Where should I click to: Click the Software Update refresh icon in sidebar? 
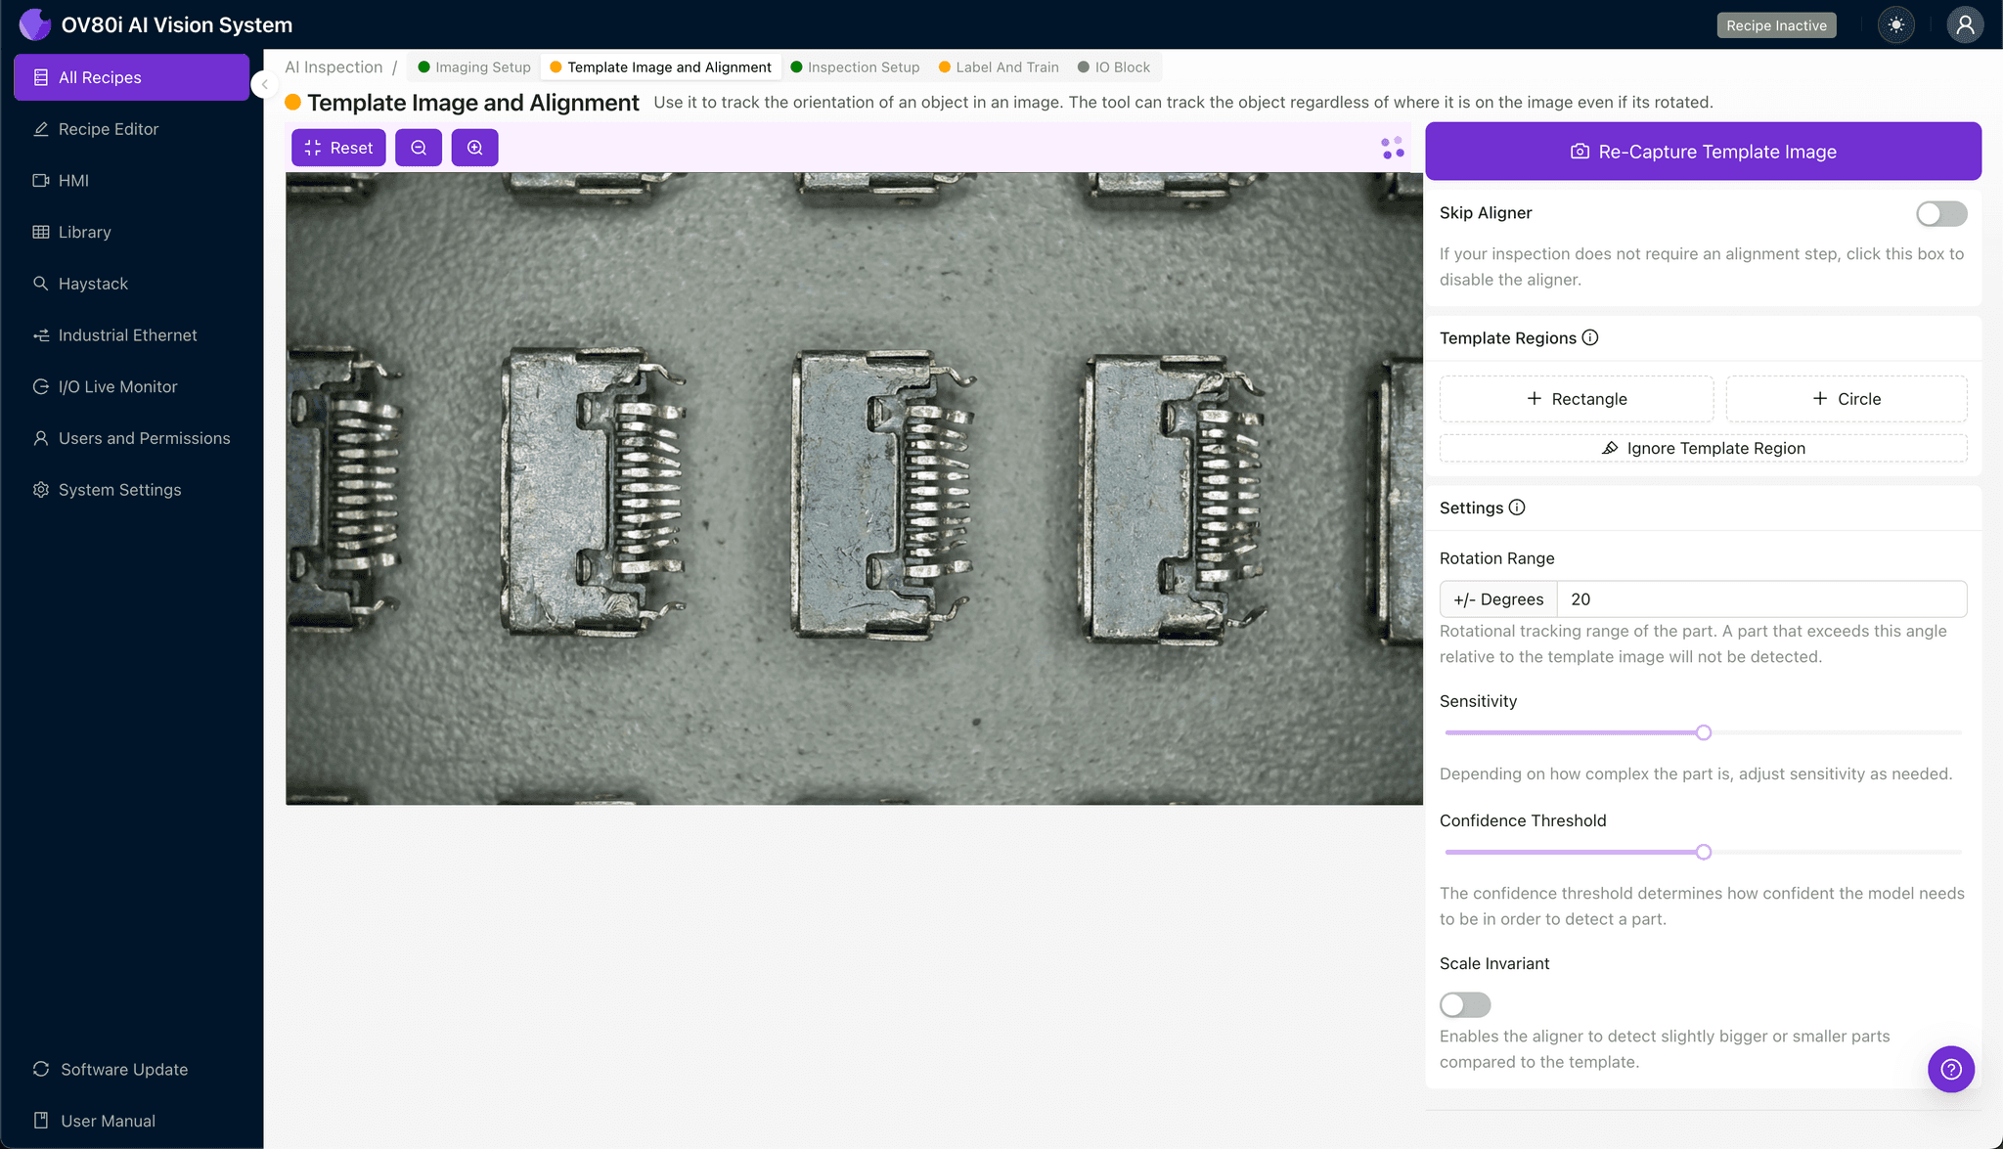coord(40,1069)
